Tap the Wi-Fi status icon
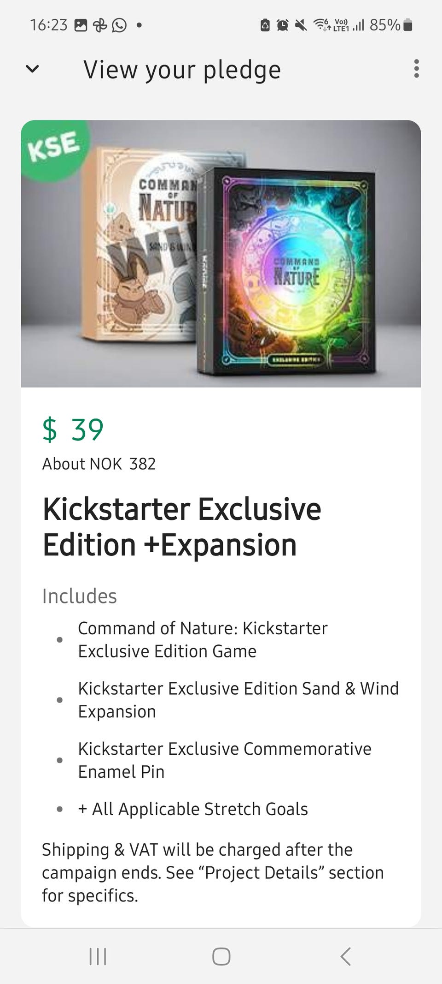The image size is (442, 984). [x=322, y=25]
